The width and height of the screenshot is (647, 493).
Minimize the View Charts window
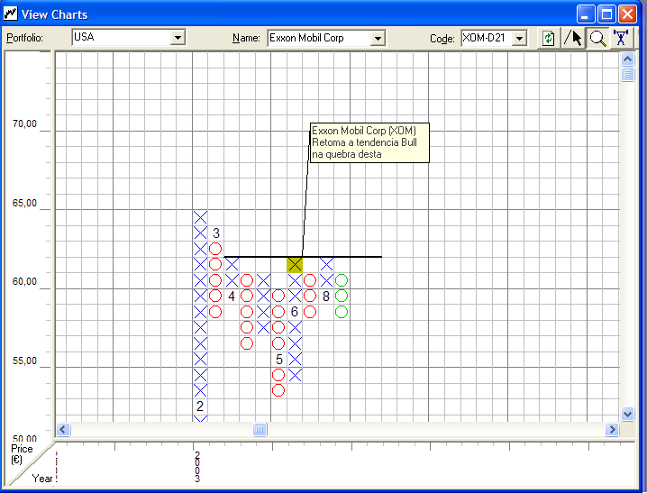(586, 14)
